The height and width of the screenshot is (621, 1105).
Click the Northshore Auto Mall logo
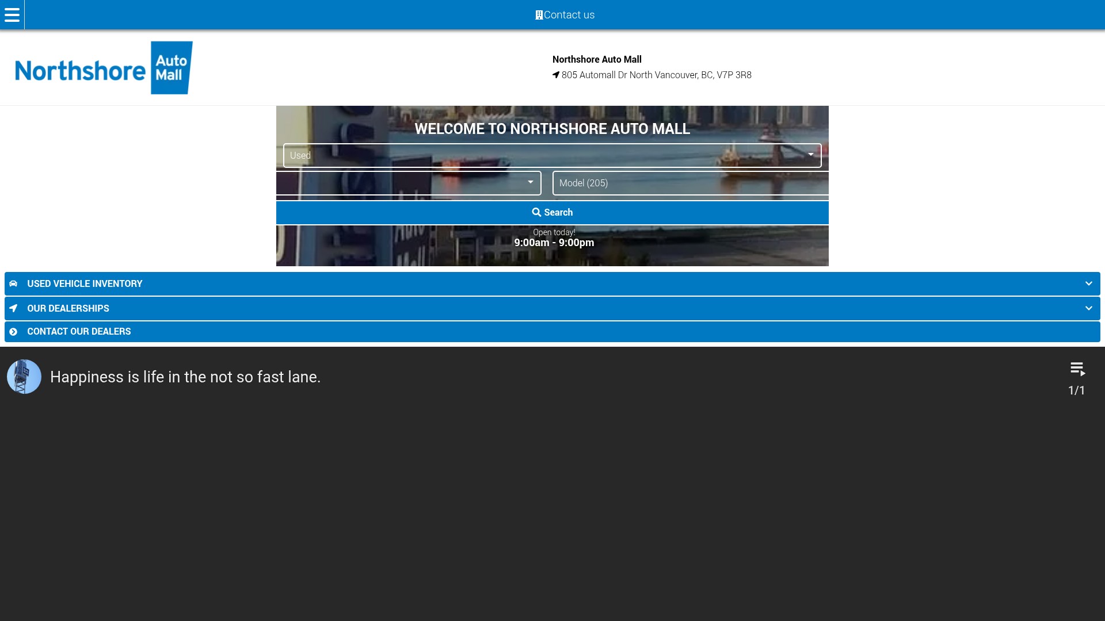point(104,68)
